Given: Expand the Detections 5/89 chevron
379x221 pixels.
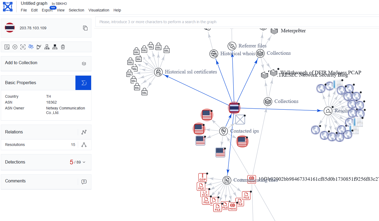Looking at the screenshot, I should click(x=84, y=162).
